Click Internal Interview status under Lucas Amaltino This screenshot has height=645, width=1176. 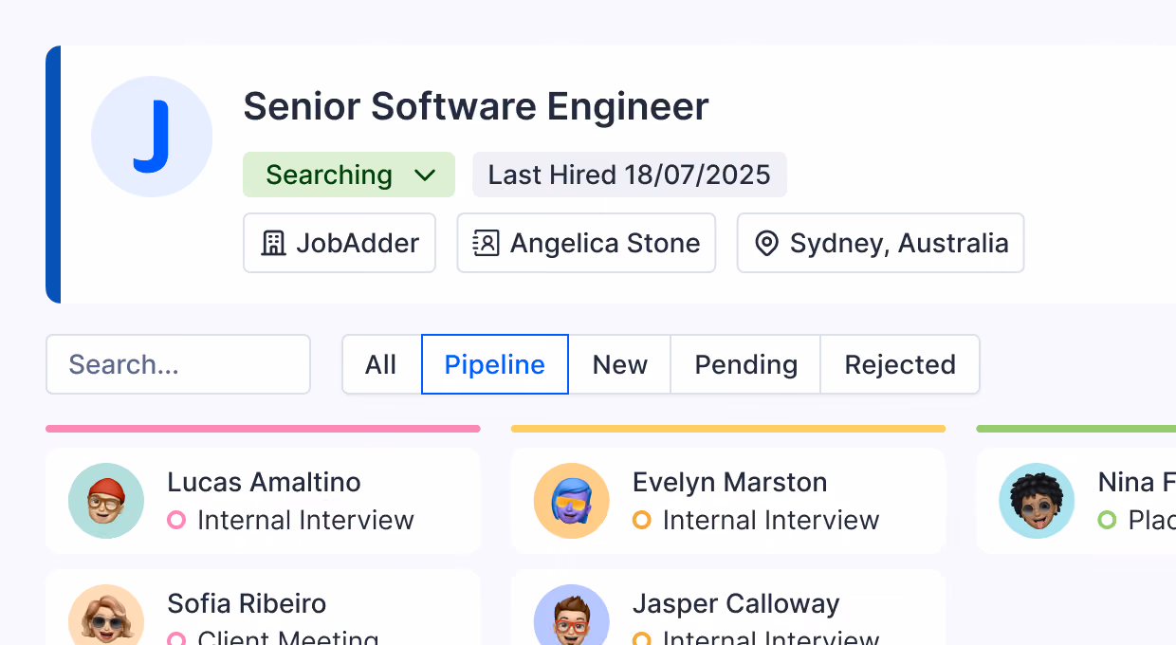(x=305, y=520)
